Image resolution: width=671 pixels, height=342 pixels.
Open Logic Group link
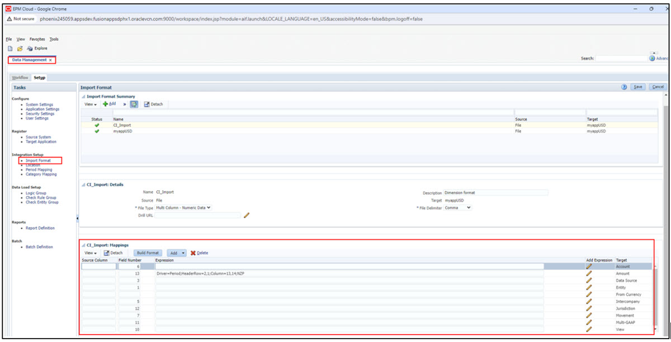pyautogui.click(x=36, y=193)
